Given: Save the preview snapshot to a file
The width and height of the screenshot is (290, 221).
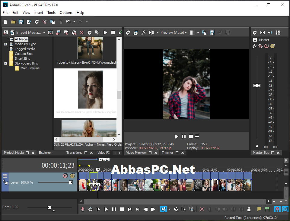Looking at the screenshot, I should pos(212,33).
